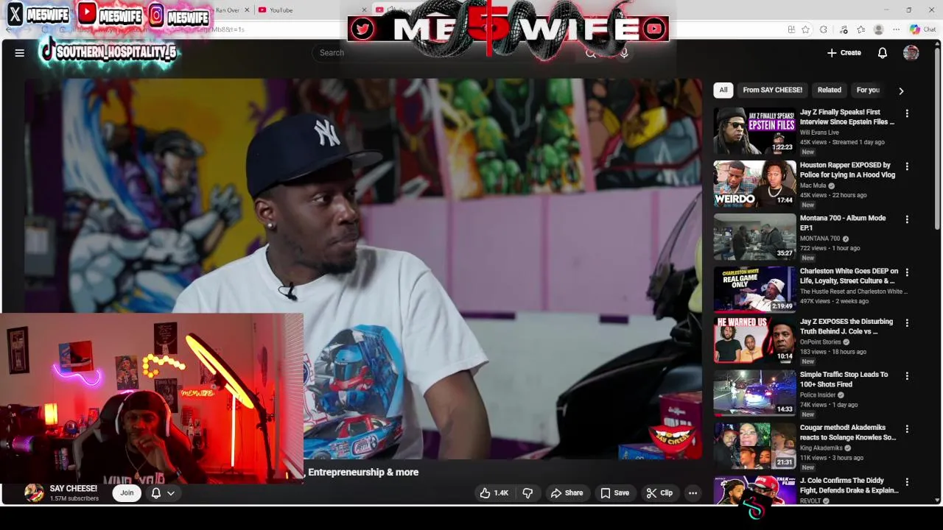Open more actions ellipsis under video

693,493
